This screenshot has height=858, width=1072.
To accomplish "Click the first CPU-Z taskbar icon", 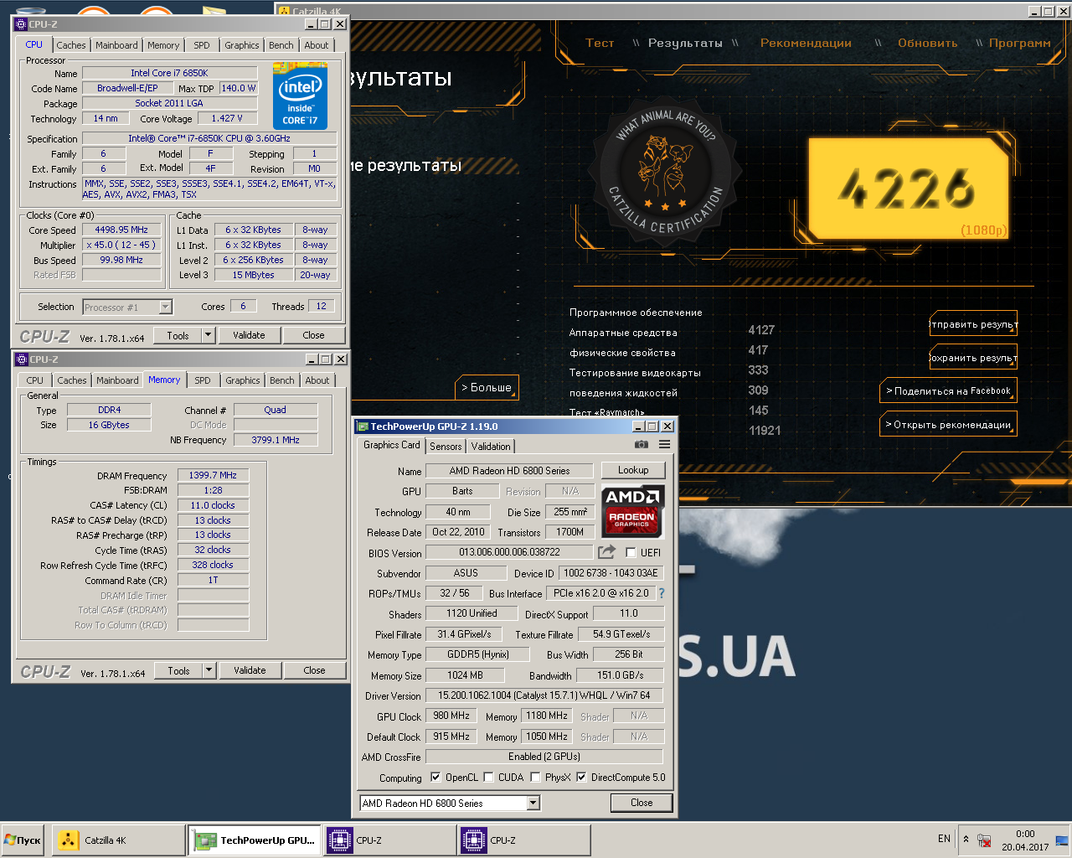I will tap(389, 840).
